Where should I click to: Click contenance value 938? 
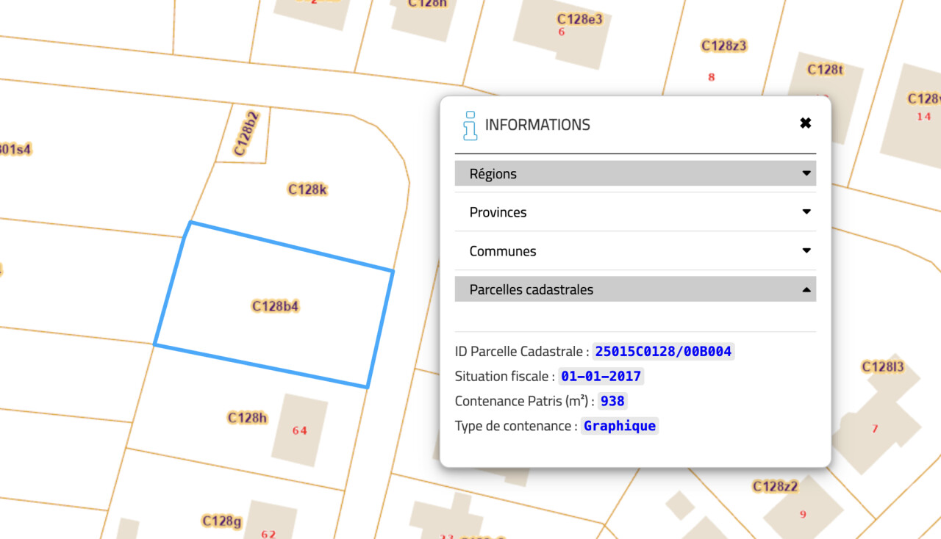click(x=612, y=402)
